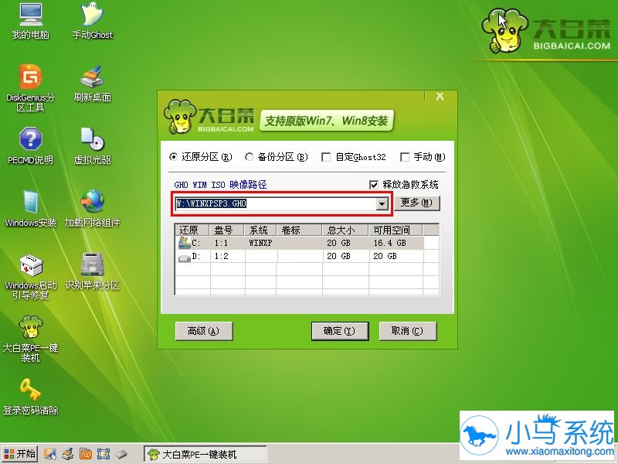Click the 卷标 column header
Screen dimensions: 618x464
click(x=299, y=230)
